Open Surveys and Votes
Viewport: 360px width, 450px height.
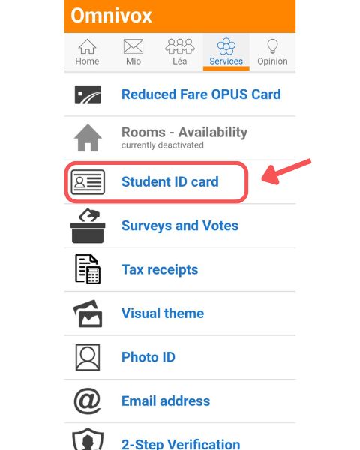click(180, 226)
